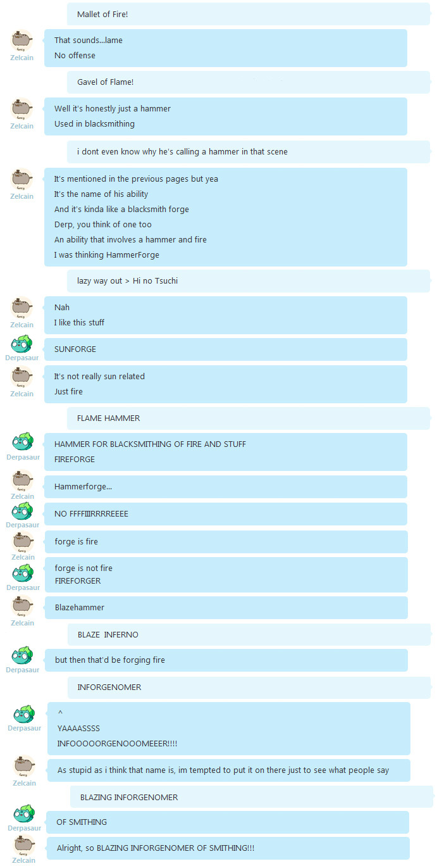
Task: Click the 'I was thinking HammerForge' message line
Action: point(107,255)
